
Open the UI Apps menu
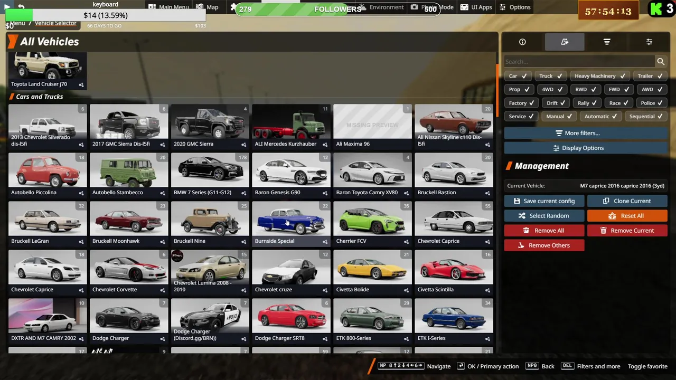pos(476,7)
